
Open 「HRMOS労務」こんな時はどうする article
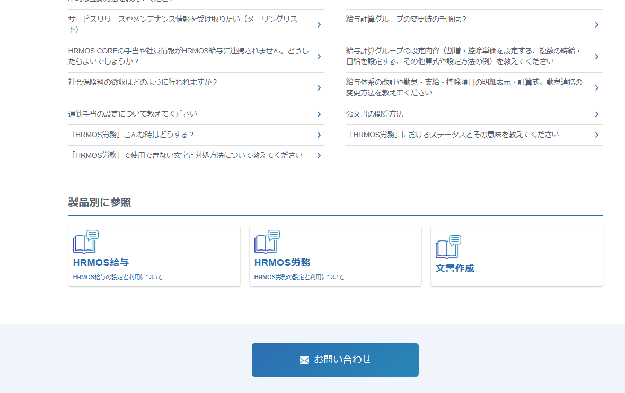[x=131, y=135]
